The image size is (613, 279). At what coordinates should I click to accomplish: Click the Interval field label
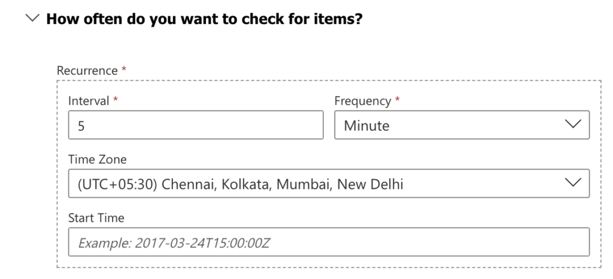point(89,101)
